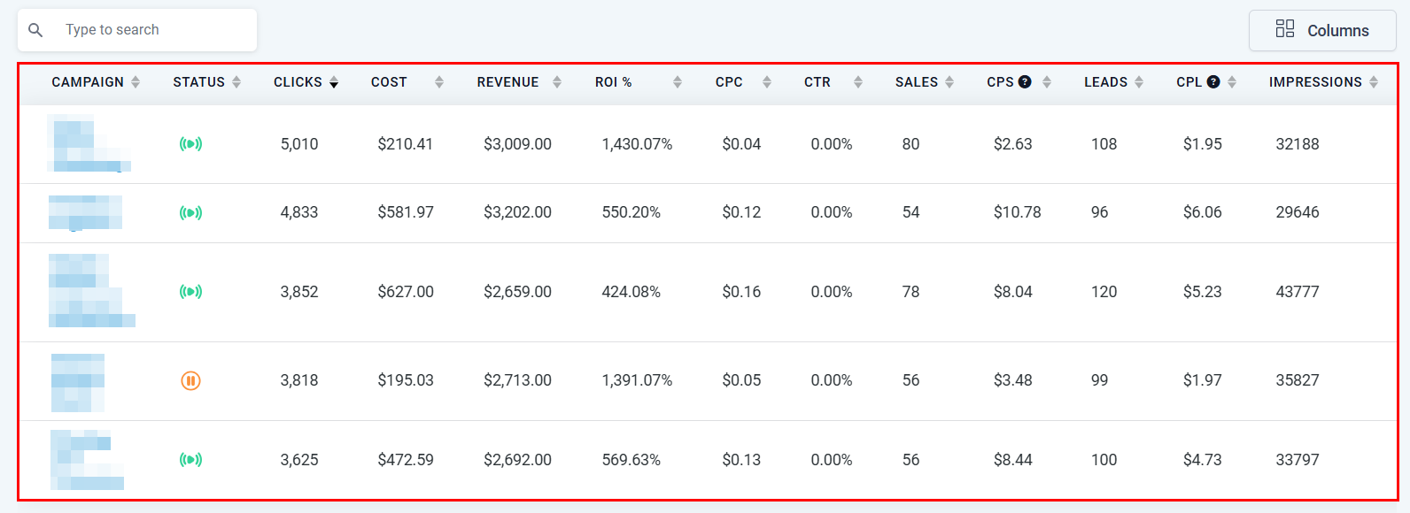Click active status icon for 4,833 clicks row

[190, 212]
